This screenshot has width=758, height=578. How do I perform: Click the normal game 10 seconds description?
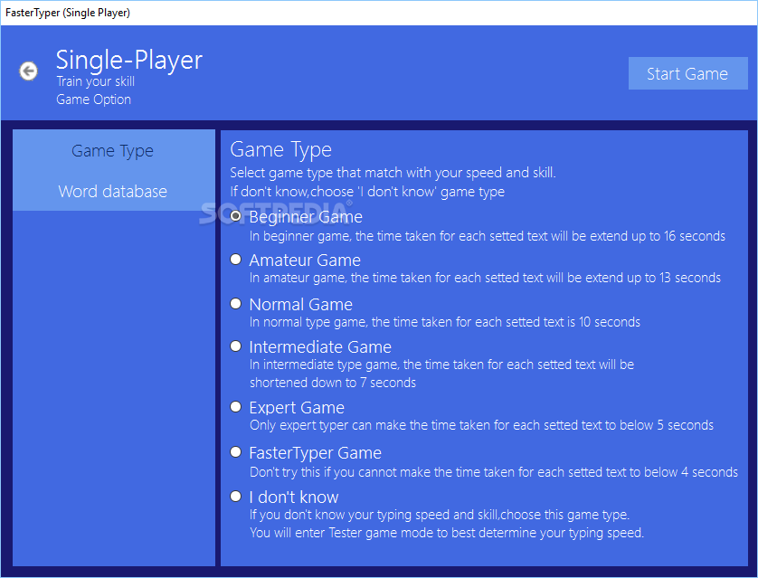point(445,322)
